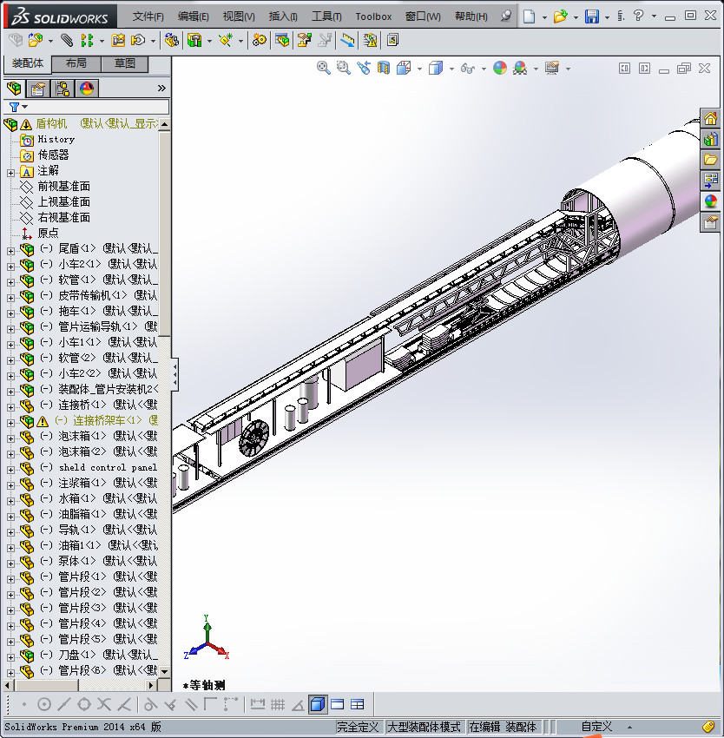Open the Custom Properties task pane icon
Image resolution: width=724 pixels, height=738 pixels.
tap(710, 221)
